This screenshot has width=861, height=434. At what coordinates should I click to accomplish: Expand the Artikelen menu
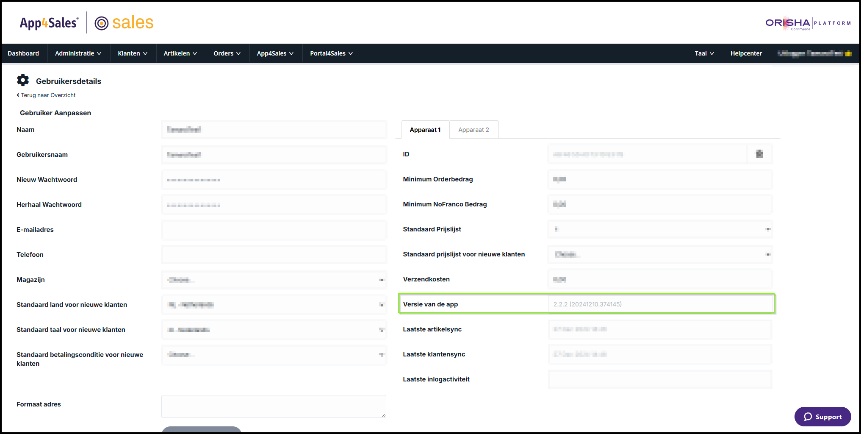180,53
